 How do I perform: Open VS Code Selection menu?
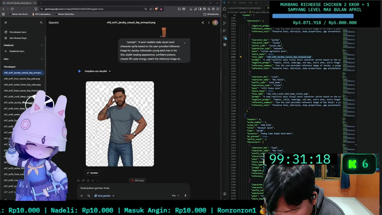(242, 3)
